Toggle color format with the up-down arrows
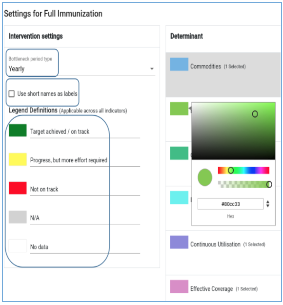 (268, 204)
